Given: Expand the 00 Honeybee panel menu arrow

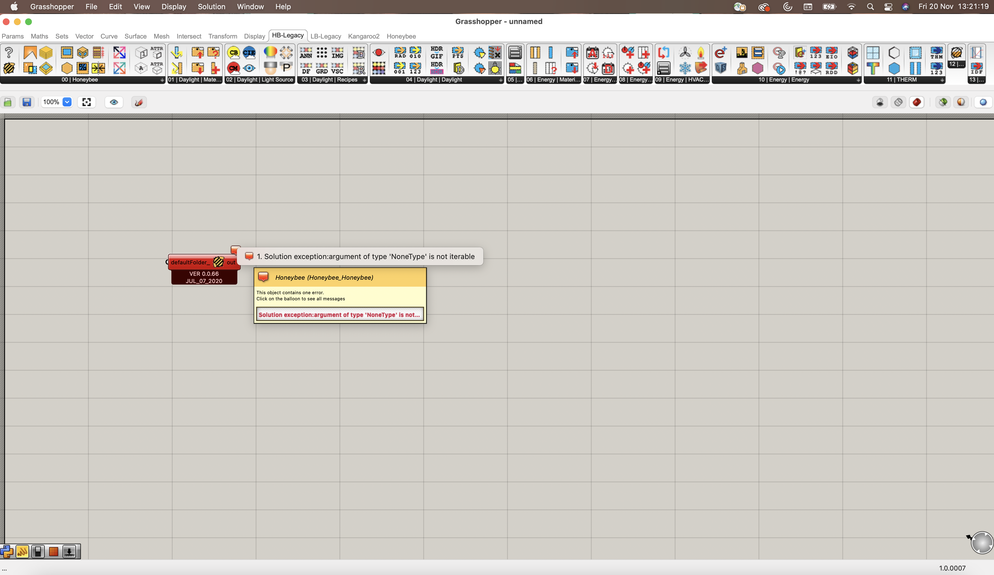Looking at the screenshot, I should point(162,80).
